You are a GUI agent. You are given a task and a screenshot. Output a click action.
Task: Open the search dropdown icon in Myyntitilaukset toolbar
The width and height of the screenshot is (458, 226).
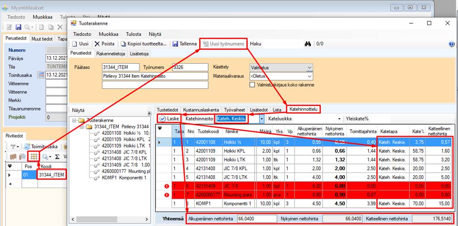[29, 27]
